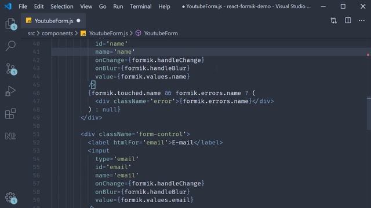The height and width of the screenshot is (208, 371).
Task: Split the editor to the right
Action: 348,21
